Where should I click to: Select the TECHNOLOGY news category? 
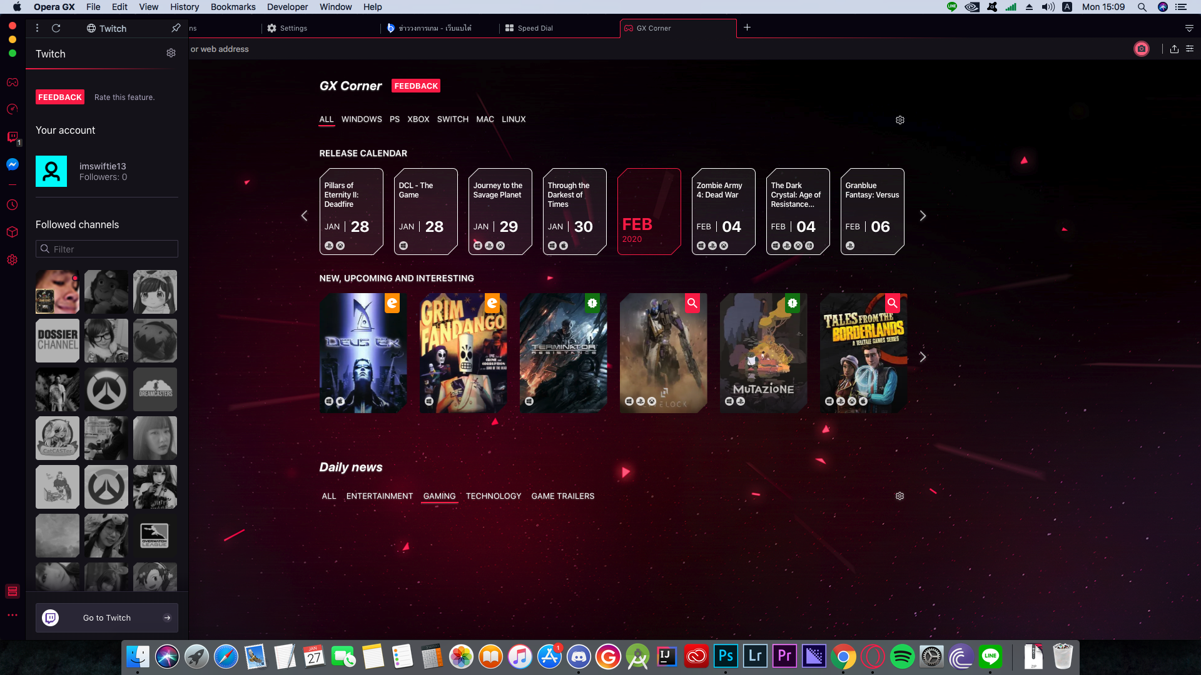pos(493,496)
